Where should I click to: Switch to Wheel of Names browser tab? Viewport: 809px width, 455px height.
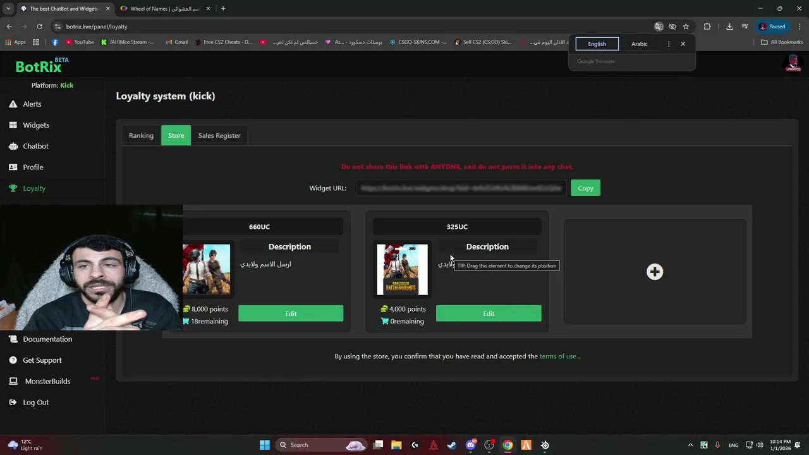click(x=164, y=9)
